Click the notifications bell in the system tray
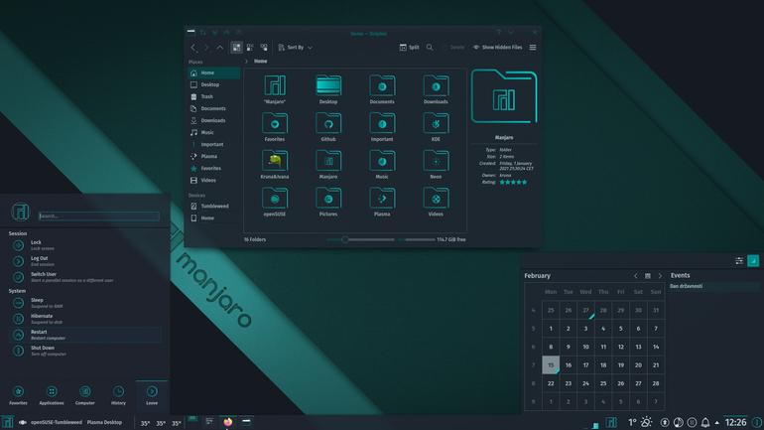This screenshot has height=430, width=764. pyautogui.click(x=705, y=422)
